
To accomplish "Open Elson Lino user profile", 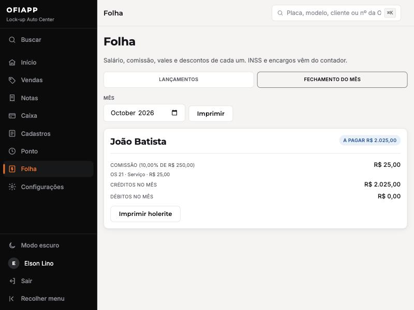I will pos(48,263).
